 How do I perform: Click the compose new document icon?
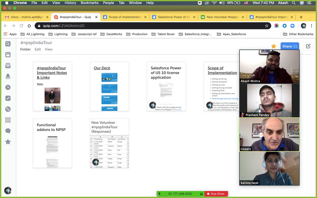(x=308, y=46)
